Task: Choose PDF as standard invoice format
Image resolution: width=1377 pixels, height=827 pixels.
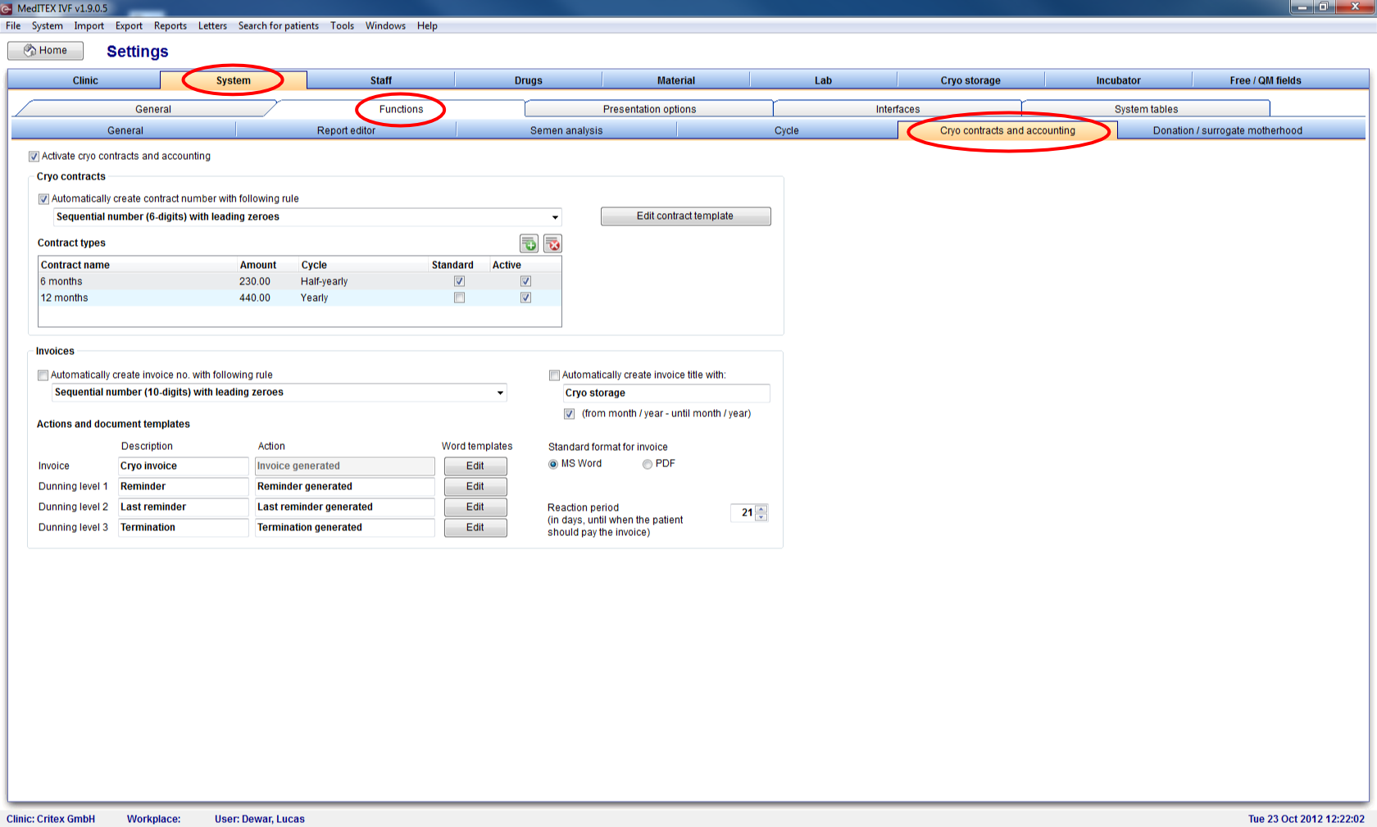Action: 648,464
